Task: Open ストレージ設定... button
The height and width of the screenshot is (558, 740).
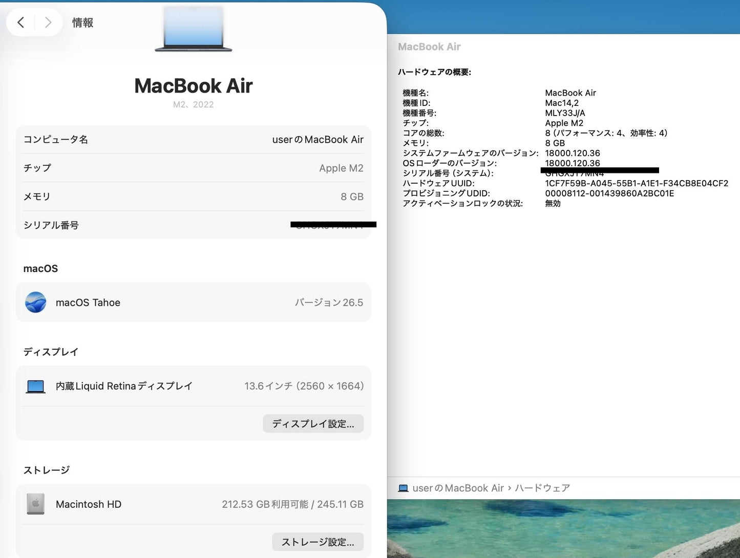Action: tap(318, 542)
